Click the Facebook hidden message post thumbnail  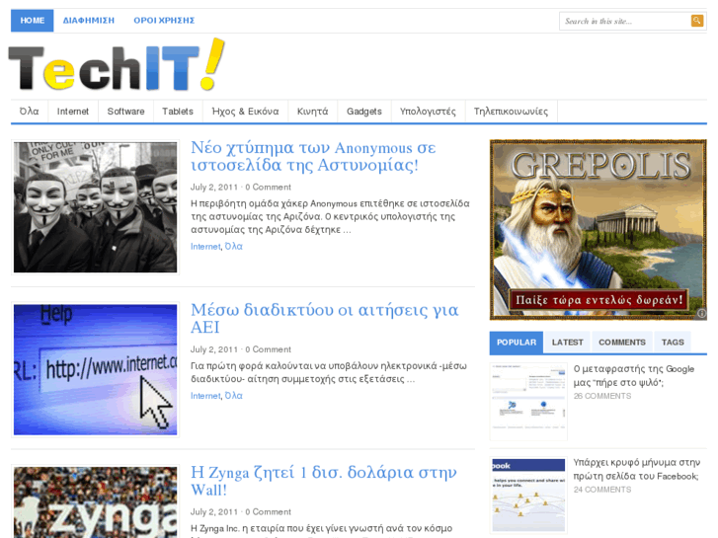tap(528, 496)
